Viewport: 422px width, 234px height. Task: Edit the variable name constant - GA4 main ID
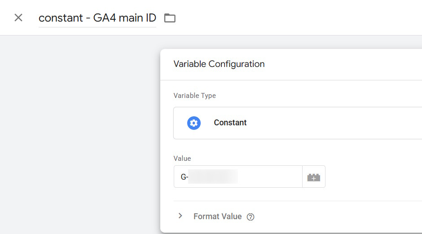97,18
